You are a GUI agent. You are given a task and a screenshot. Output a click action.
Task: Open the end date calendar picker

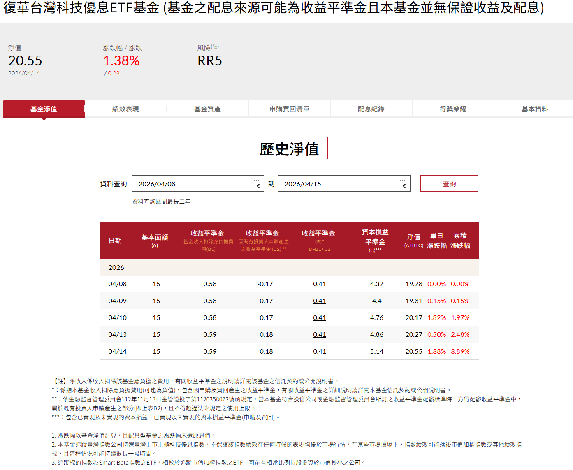[x=401, y=183]
